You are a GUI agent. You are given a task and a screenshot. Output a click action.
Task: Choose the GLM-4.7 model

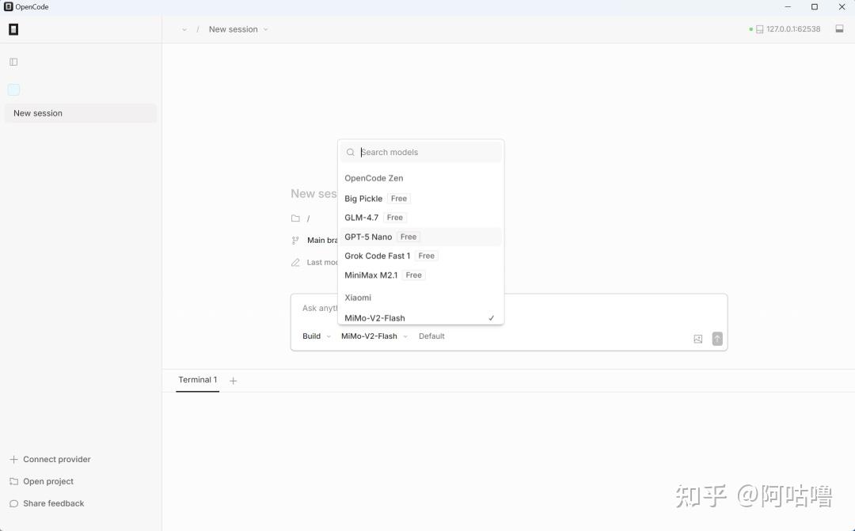(421, 218)
